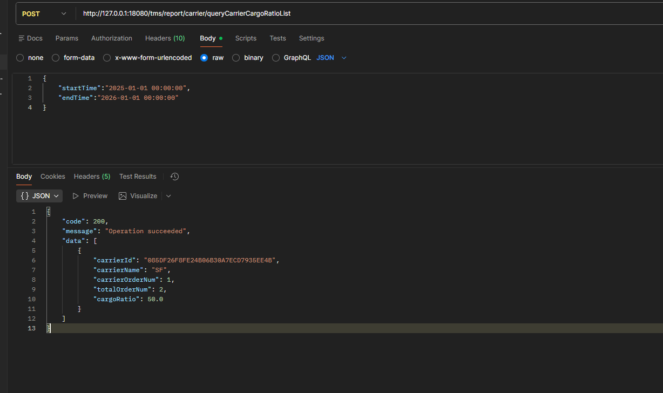Choose x-www-form-urlencoded body type

(107, 58)
